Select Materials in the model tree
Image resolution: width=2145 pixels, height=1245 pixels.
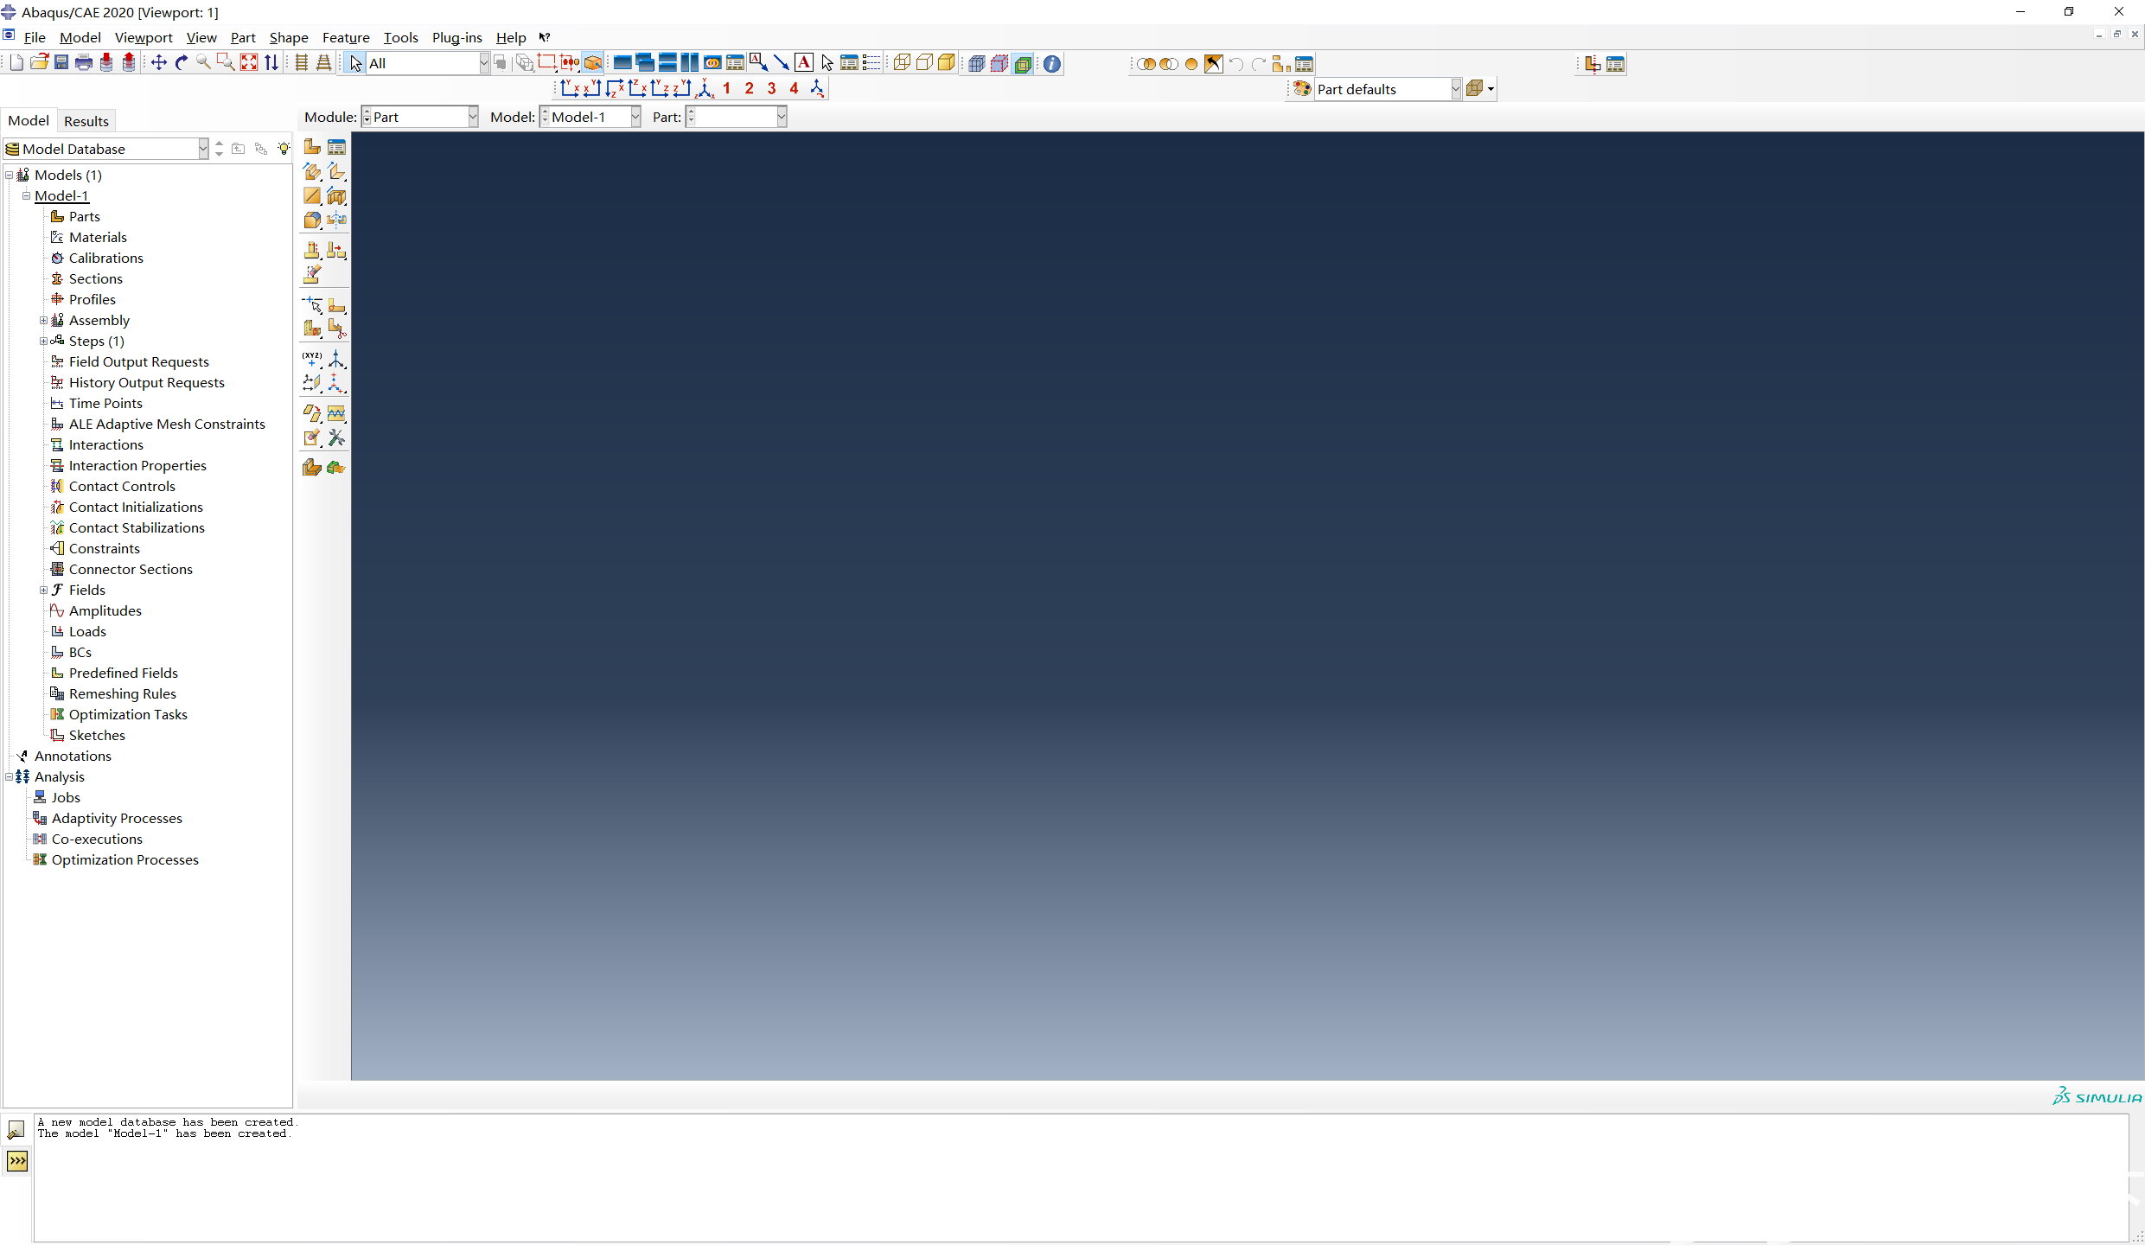[98, 237]
